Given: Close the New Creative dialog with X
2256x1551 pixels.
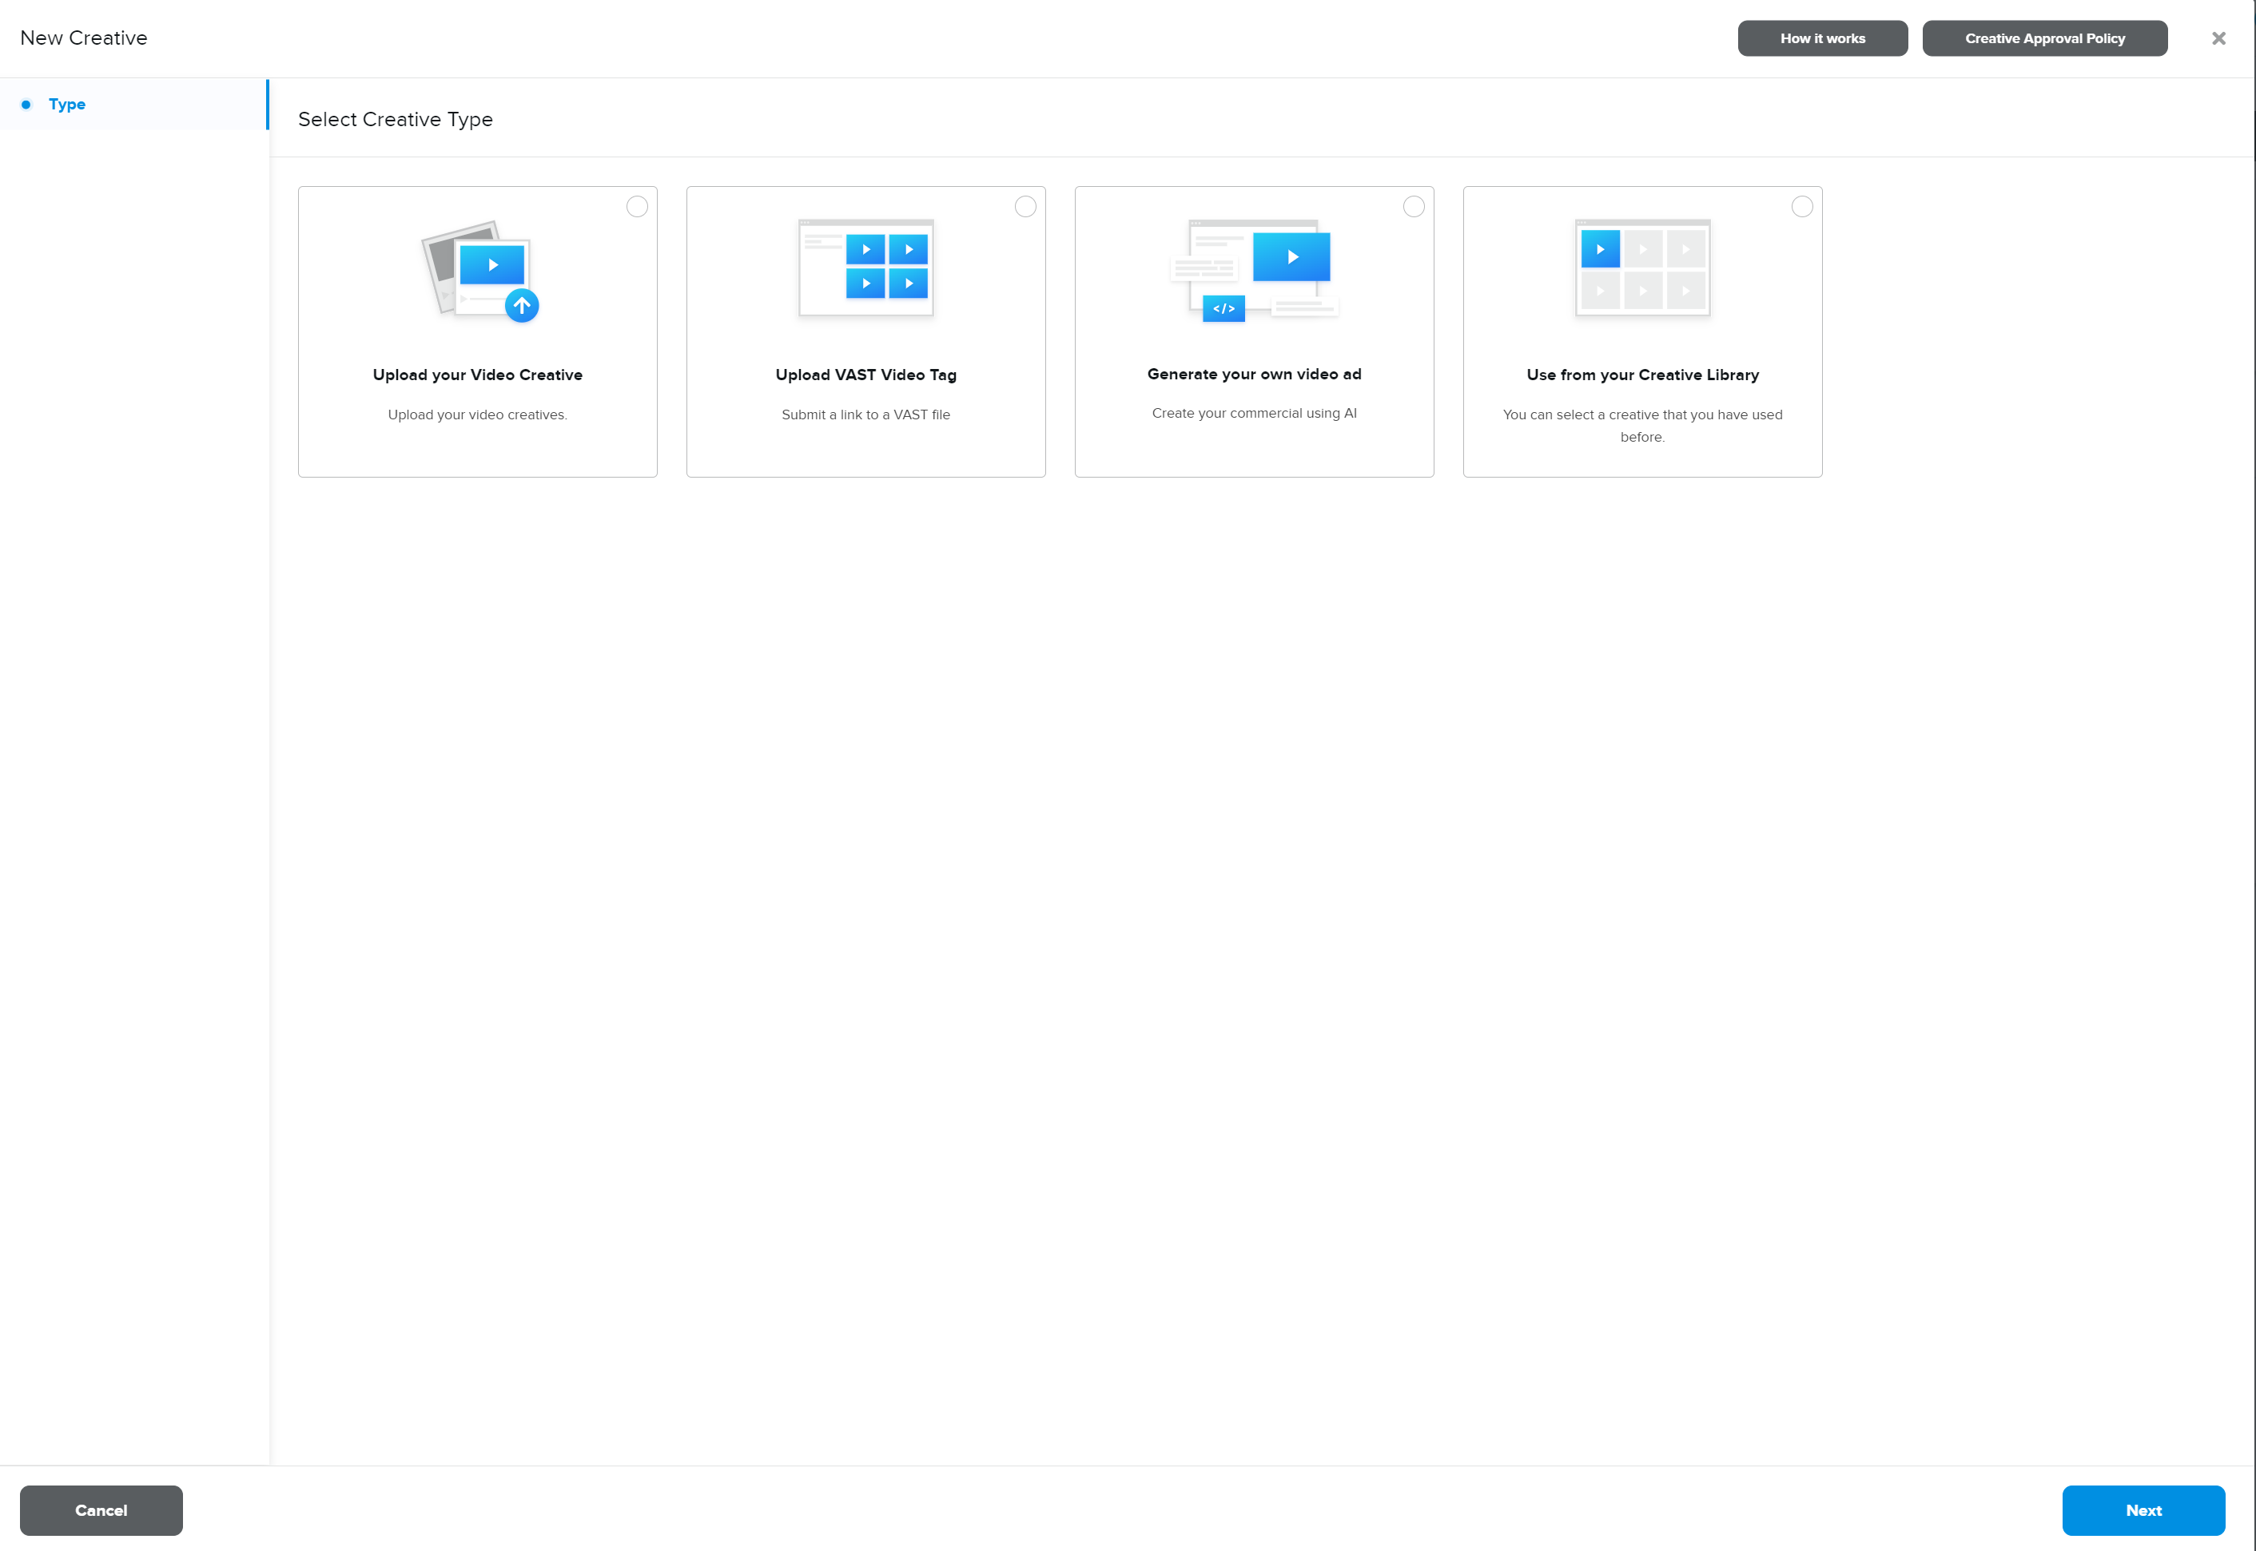Looking at the screenshot, I should [2218, 38].
